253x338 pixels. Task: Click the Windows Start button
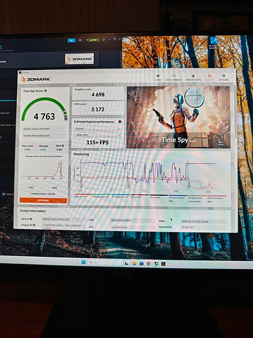(83, 262)
